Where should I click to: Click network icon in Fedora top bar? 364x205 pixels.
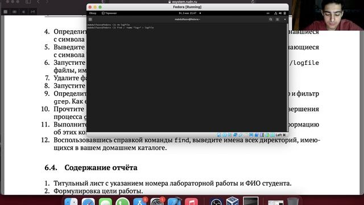[276, 13]
